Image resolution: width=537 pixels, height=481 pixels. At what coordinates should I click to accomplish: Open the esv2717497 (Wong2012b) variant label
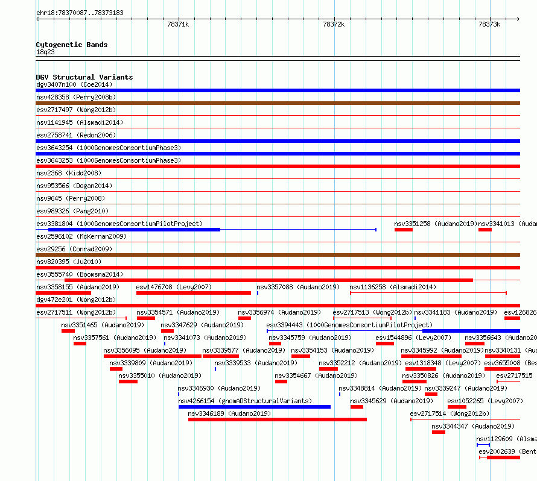(x=76, y=110)
